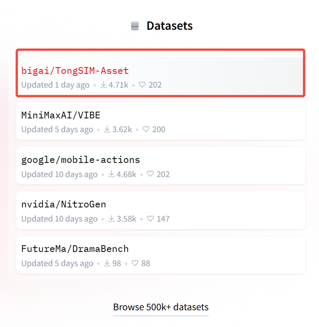Click the Datasets database icon in header

pyautogui.click(x=135, y=26)
